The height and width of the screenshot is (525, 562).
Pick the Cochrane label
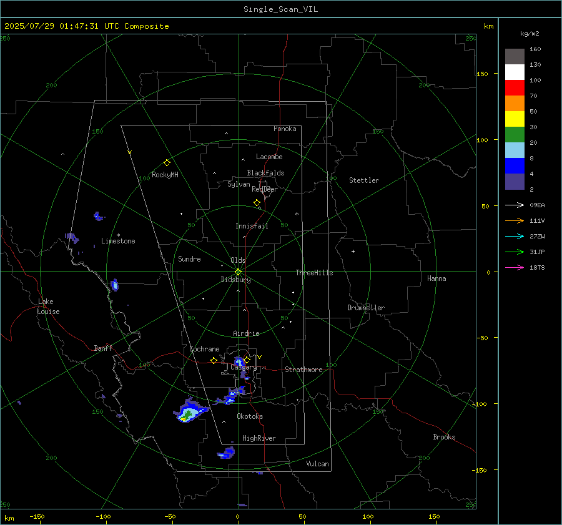pos(204,349)
